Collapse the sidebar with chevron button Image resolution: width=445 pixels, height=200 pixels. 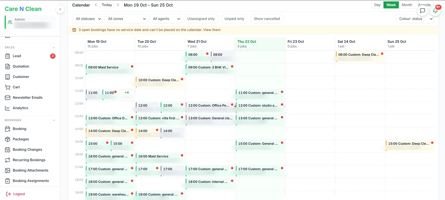click(60, 10)
